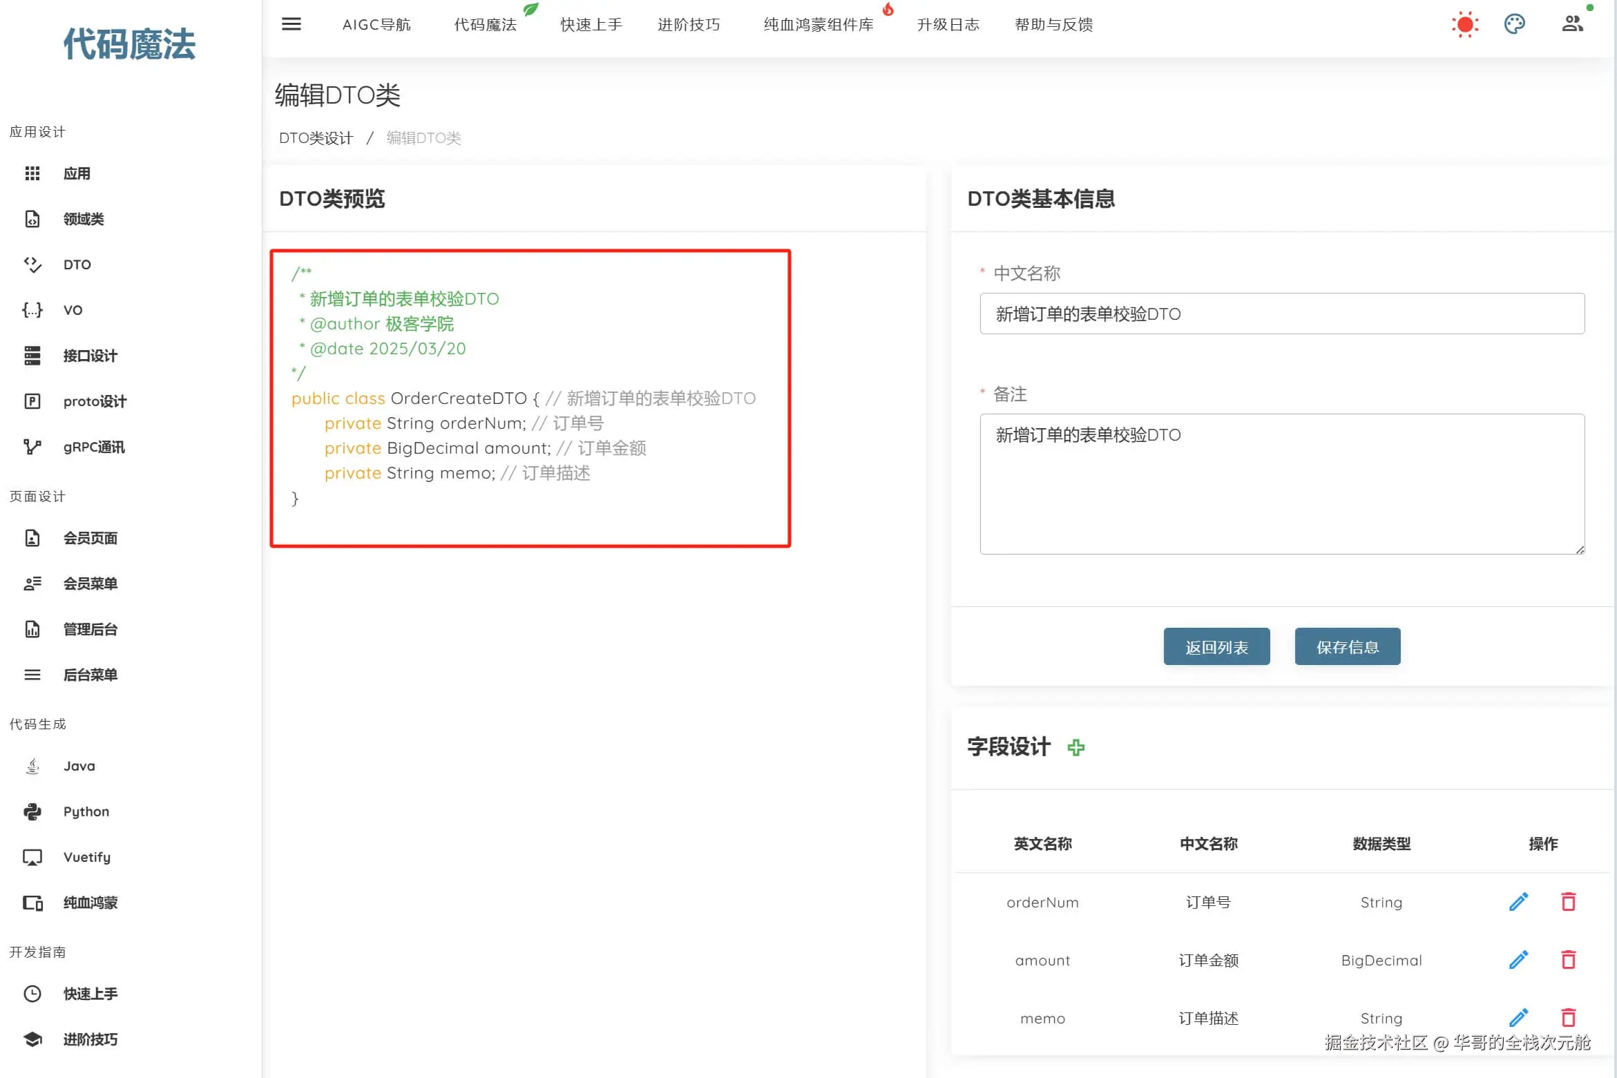
Task: Go to the DTO类设计 breadcrumb link
Action: point(316,138)
